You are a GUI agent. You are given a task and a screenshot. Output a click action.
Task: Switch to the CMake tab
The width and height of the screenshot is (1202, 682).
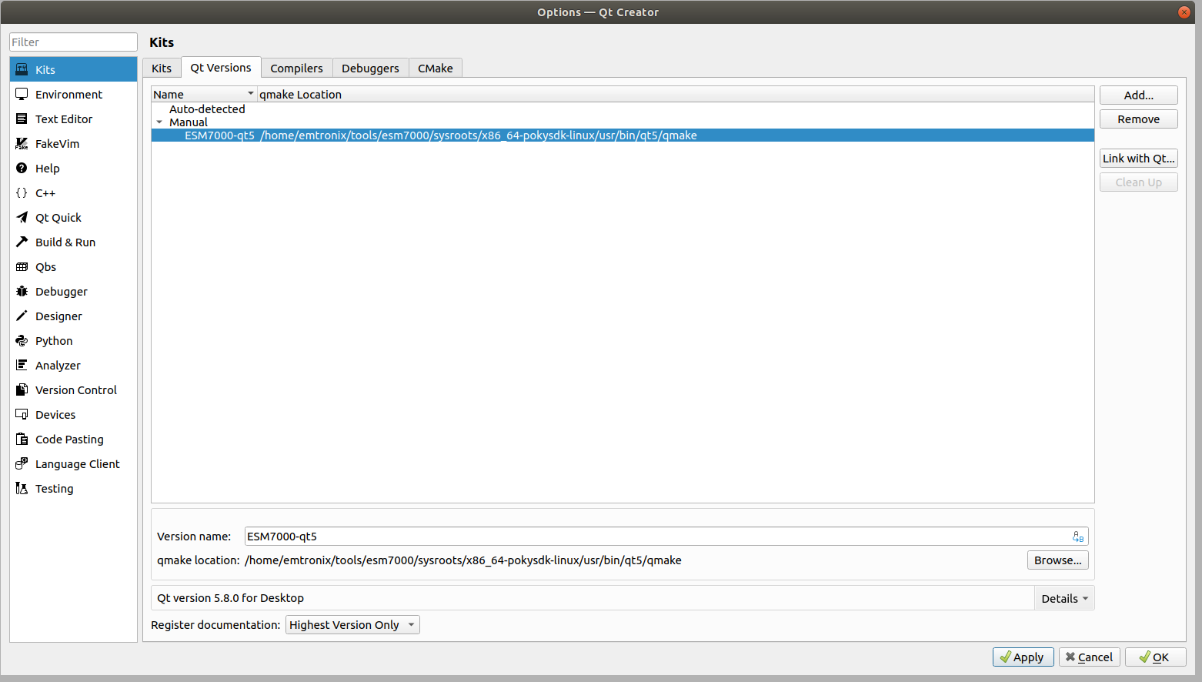pyautogui.click(x=435, y=68)
